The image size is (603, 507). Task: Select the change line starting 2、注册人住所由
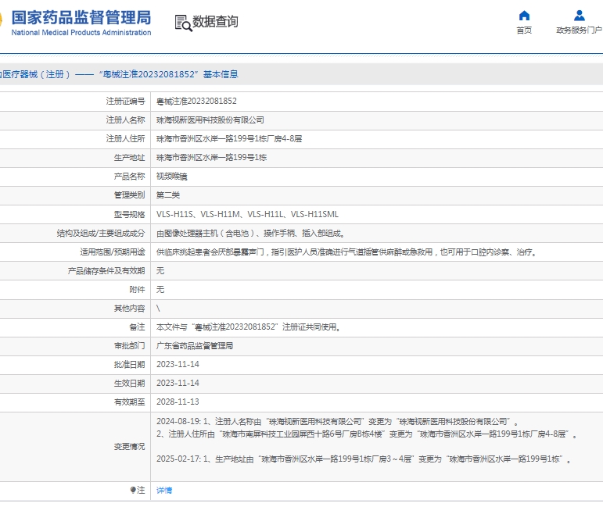[x=367, y=434]
